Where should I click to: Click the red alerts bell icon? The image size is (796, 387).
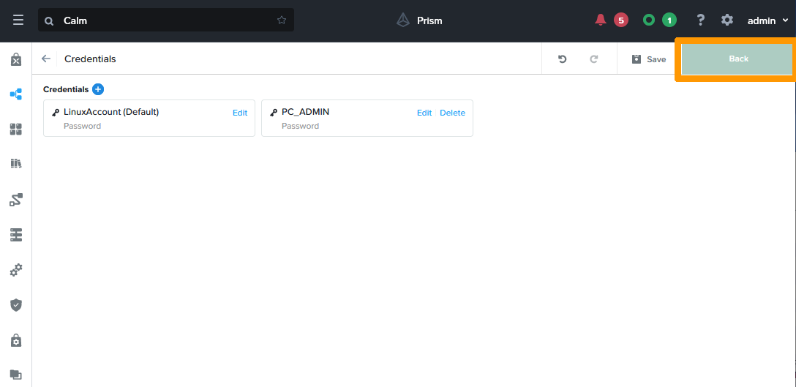[601, 20]
